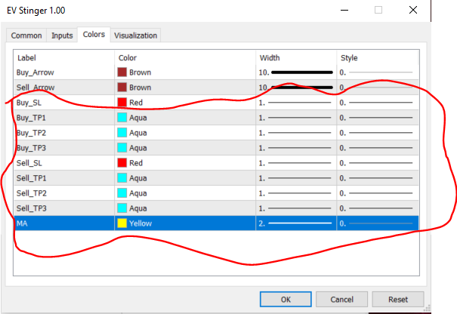This screenshot has width=457, height=314.
Task: Select the Buy_TP3 label
Action: tap(31, 148)
